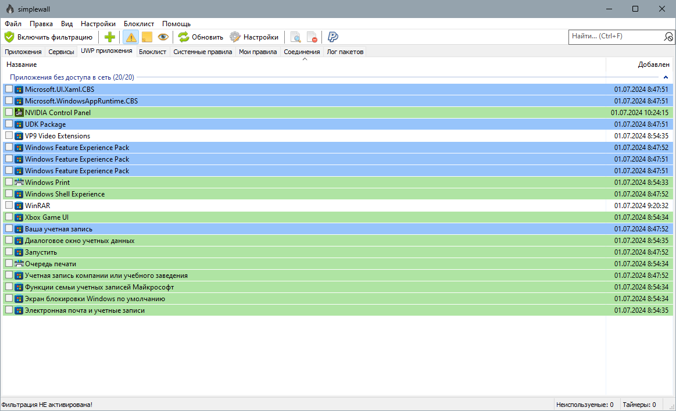Collapse the no-network-access apps group arrow
Screen dimensions: 676x411
(666, 77)
